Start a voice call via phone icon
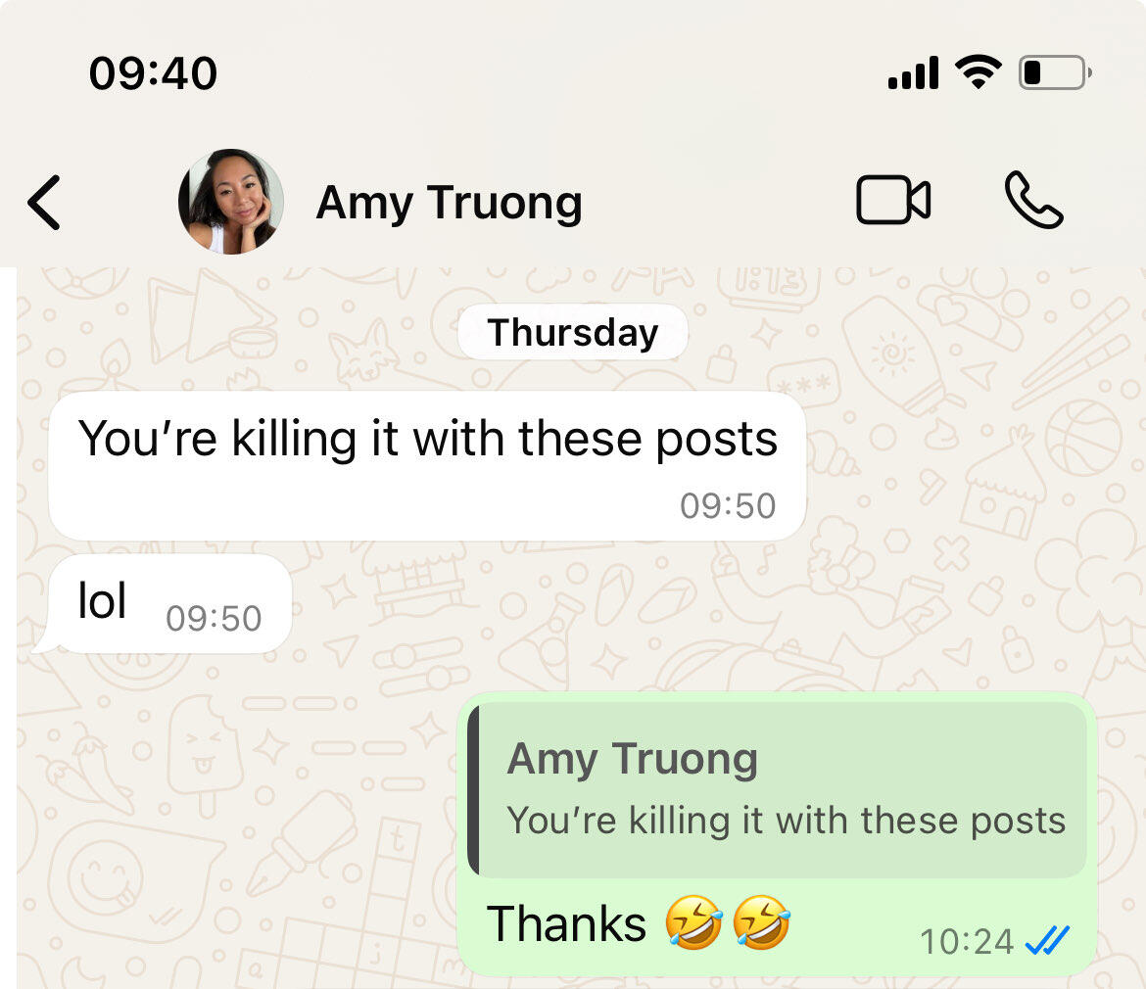The width and height of the screenshot is (1146, 989). 1034,200
